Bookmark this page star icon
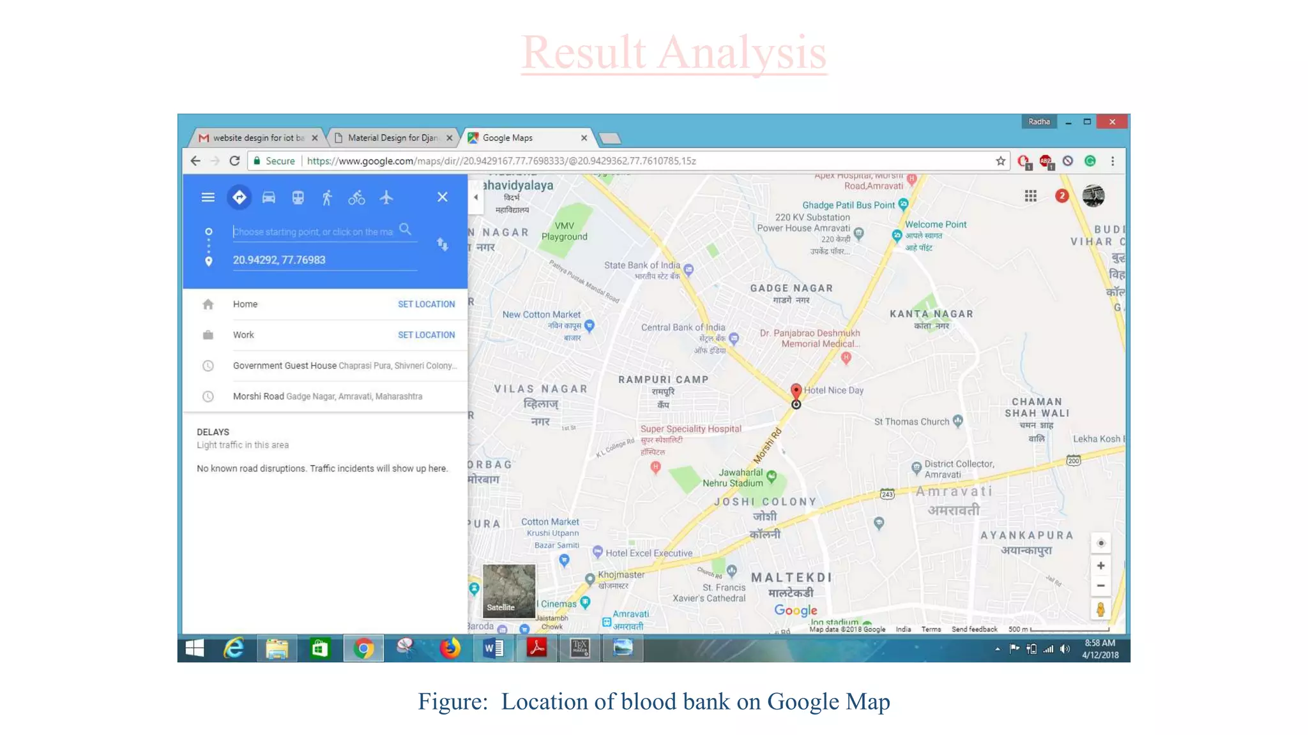1308x735 pixels. 1000,161
